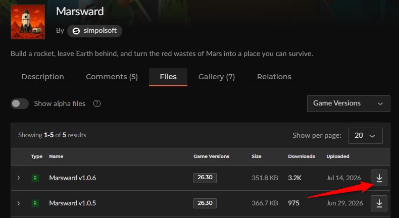
Task: Go to the Relations tab
Action: [x=274, y=77]
